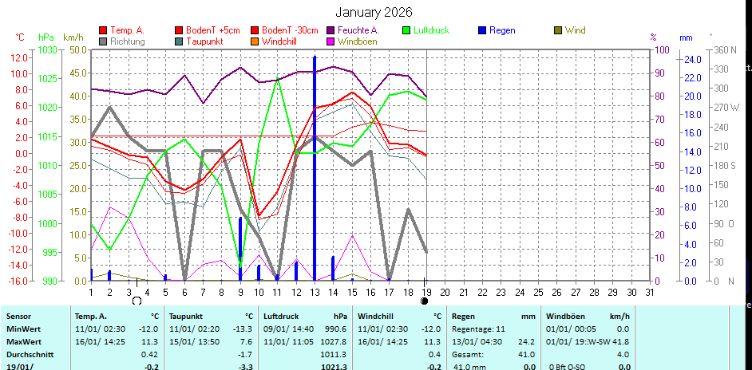Screen dimensions: 752x370
Task: Toggle the BodenT -30cm legend label
Action: click(290, 31)
